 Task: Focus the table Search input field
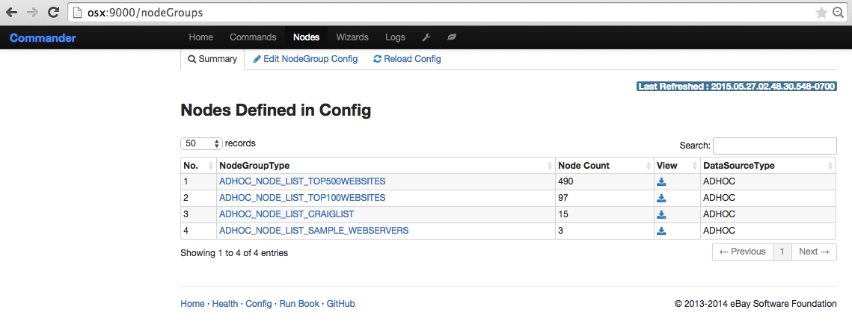pos(774,146)
